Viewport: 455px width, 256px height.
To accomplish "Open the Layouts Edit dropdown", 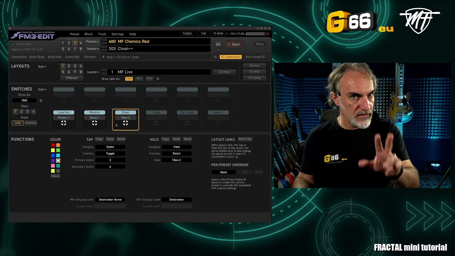I will point(42,66).
